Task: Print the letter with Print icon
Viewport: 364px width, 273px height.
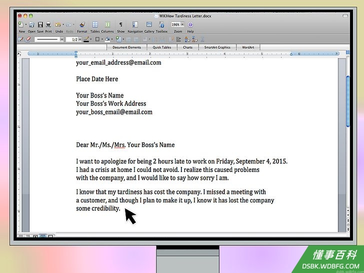Action: pos(48,24)
